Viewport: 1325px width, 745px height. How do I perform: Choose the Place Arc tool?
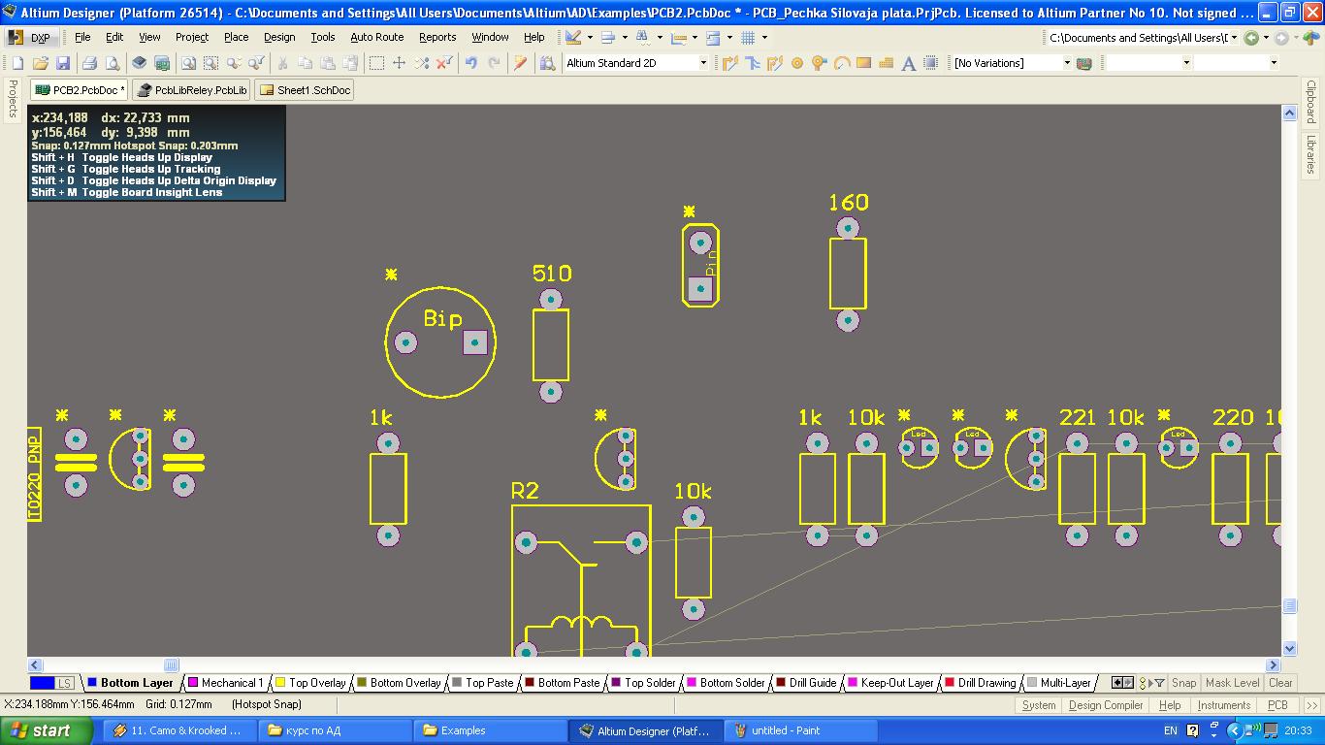(842, 63)
